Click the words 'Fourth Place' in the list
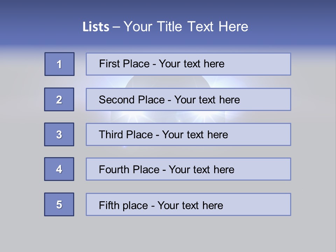The image size is (336, 252). point(129,169)
